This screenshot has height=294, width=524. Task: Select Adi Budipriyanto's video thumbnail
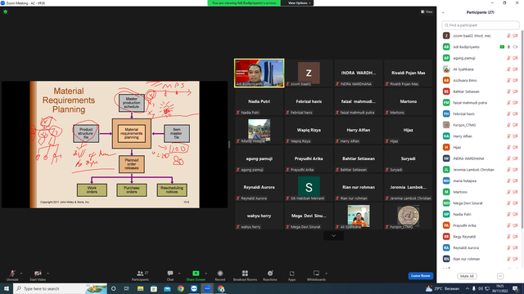(x=259, y=73)
